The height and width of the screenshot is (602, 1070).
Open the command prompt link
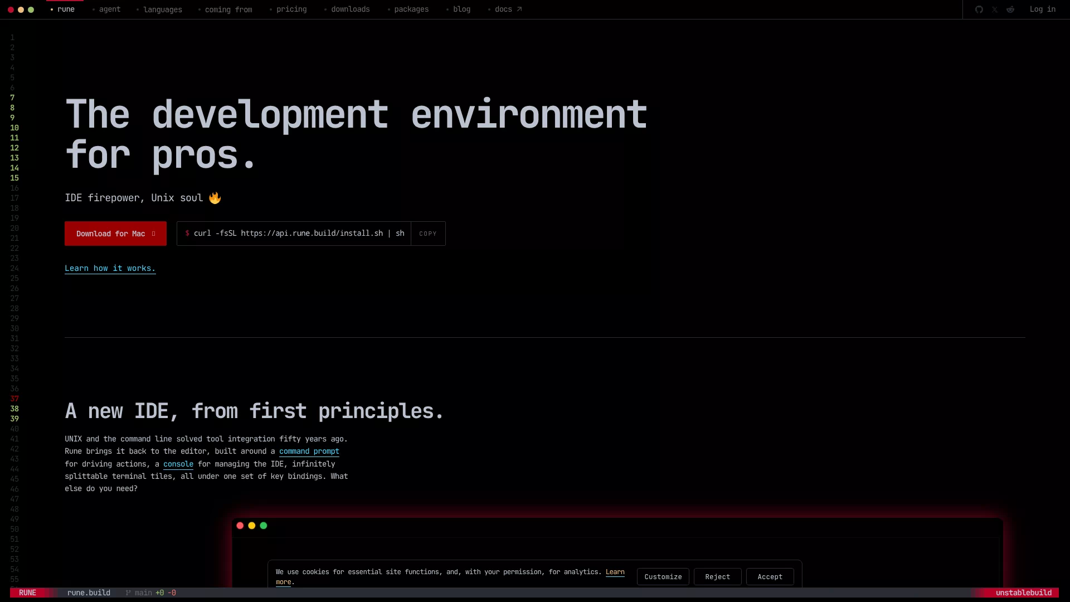click(309, 452)
